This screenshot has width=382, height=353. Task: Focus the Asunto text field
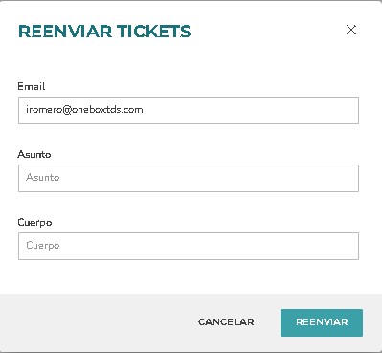coord(189,178)
